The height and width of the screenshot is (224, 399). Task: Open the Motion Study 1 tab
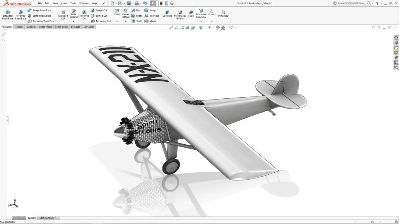(x=48, y=218)
